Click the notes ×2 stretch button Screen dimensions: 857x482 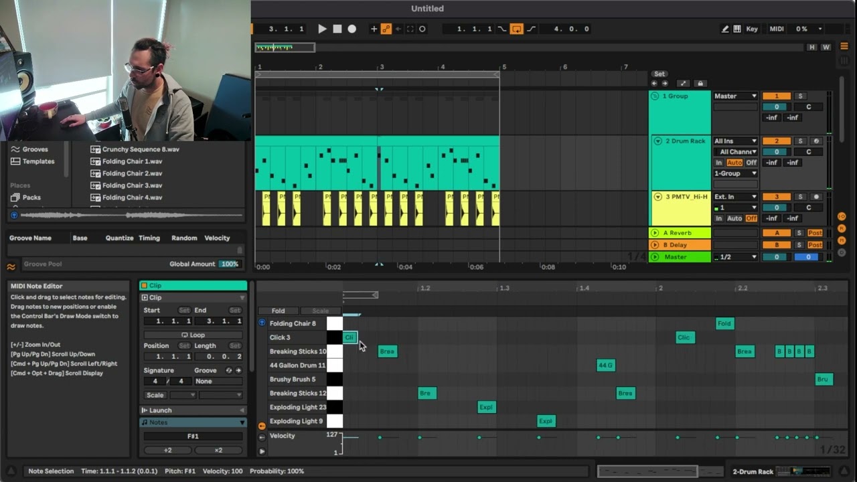[218, 451]
